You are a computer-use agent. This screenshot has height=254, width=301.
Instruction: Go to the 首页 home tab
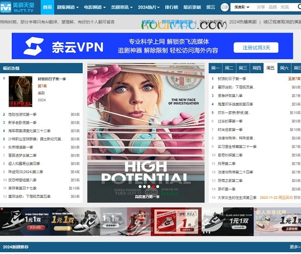click(47, 7)
